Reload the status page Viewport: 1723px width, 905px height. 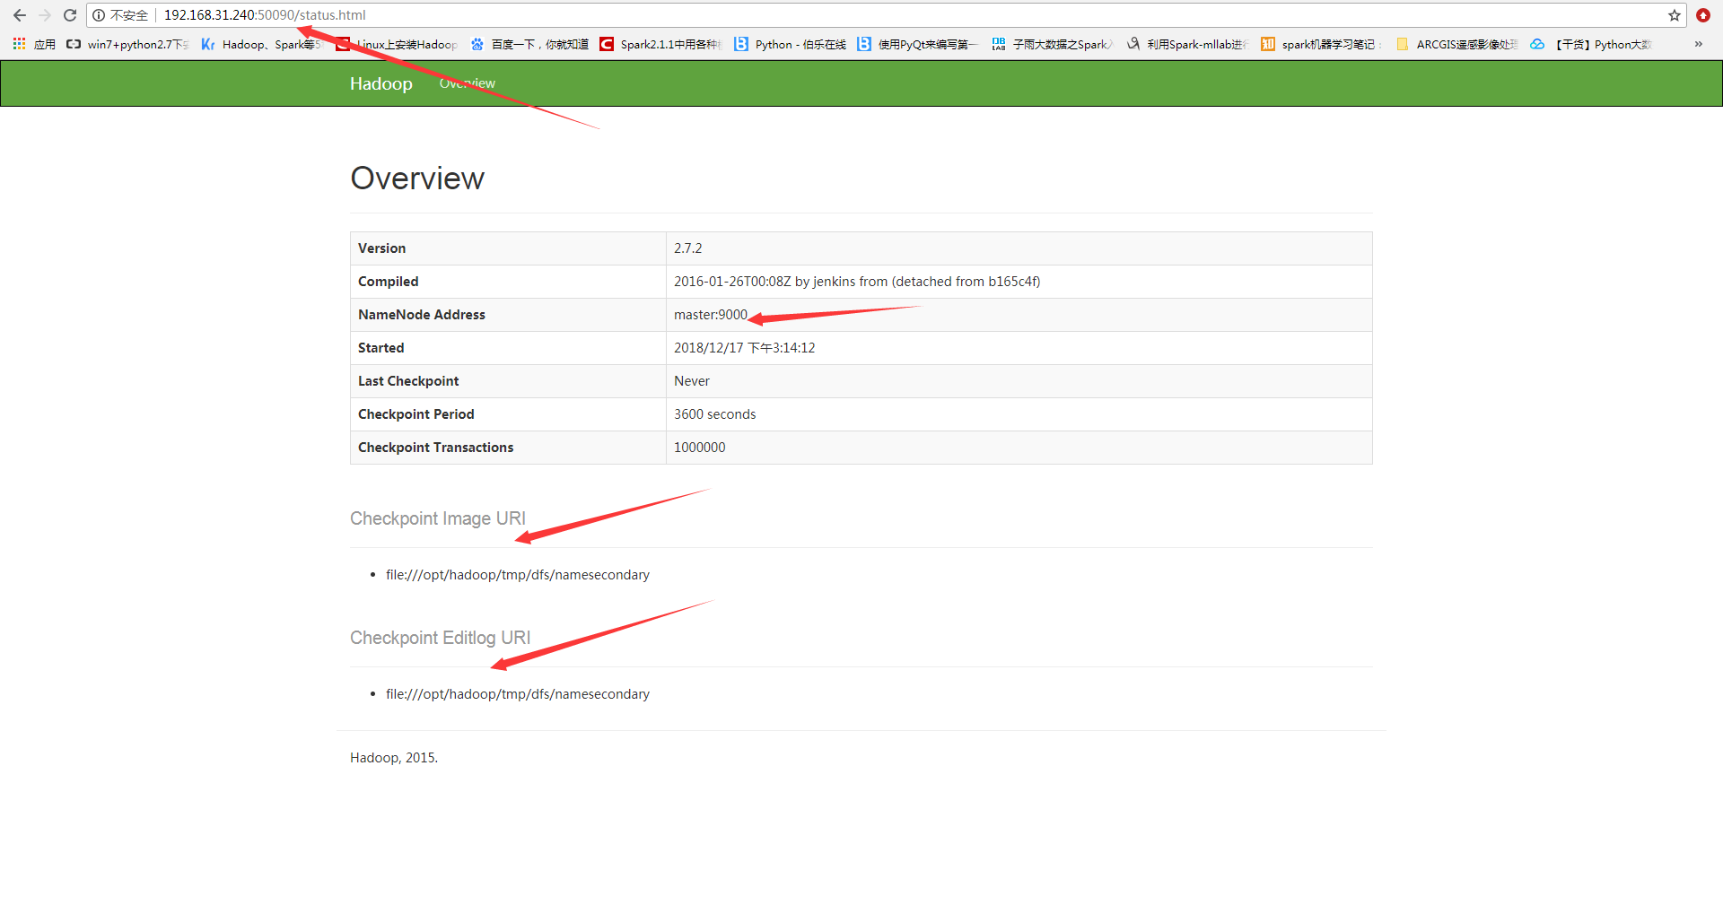coord(70,15)
